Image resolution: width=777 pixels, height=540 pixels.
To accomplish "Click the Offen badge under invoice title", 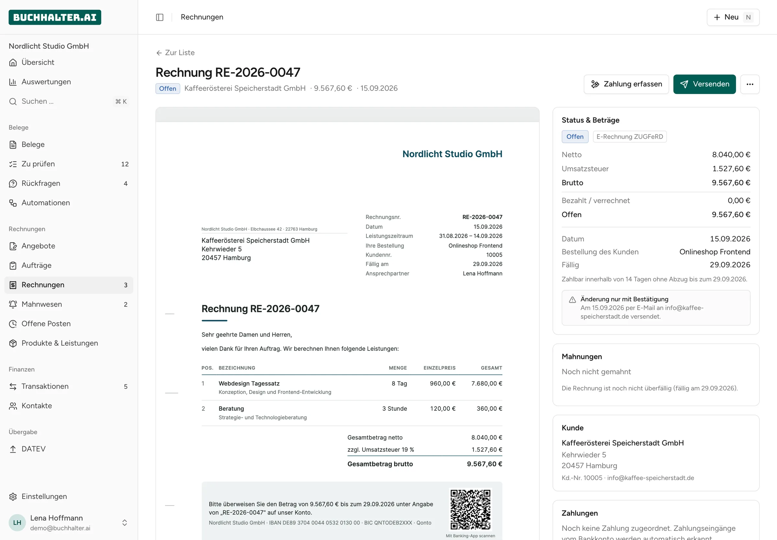I will pos(168,89).
